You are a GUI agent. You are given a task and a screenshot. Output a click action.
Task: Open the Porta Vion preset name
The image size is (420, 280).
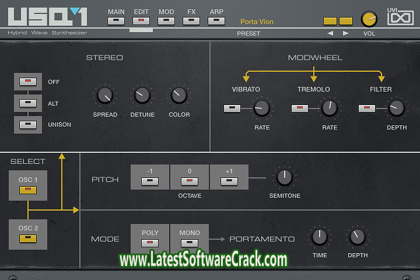click(257, 22)
